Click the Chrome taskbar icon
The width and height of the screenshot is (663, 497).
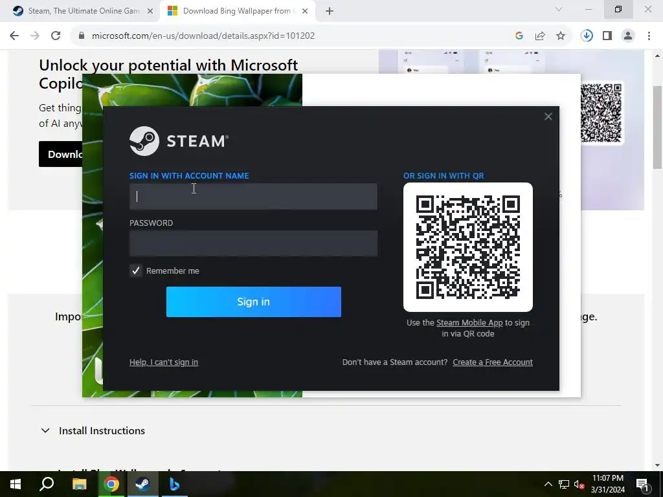pos(111,484)
